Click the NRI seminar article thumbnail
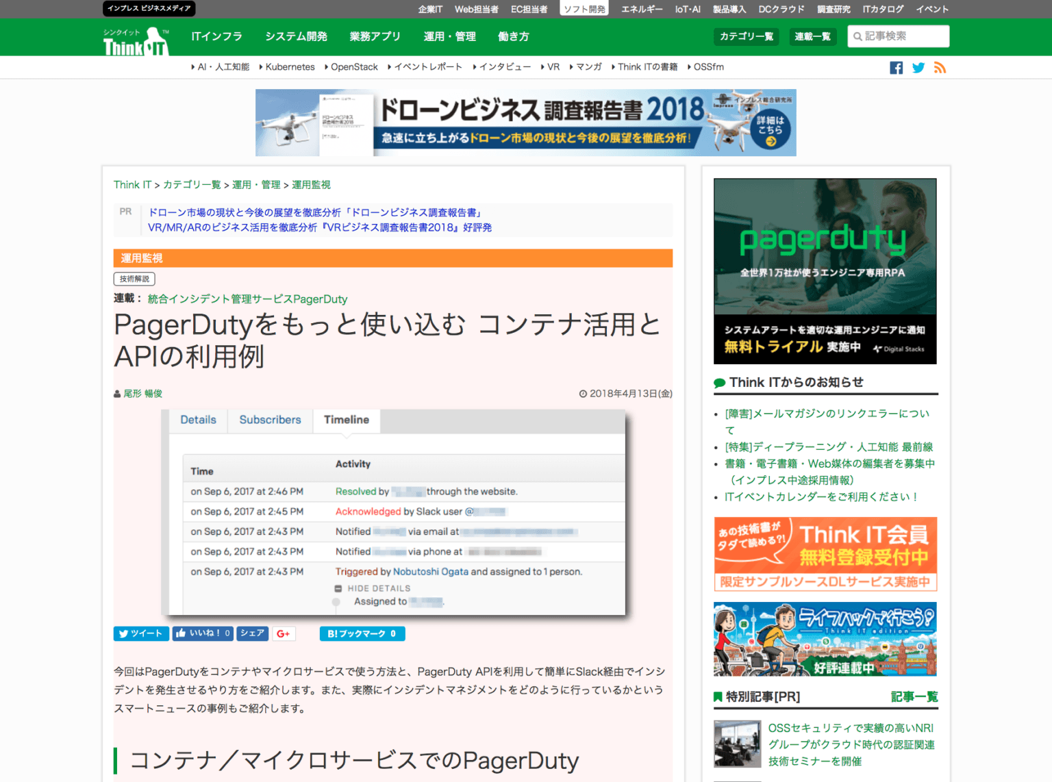1052x782 pixels. (737, 744)
